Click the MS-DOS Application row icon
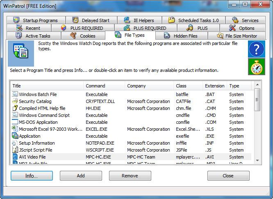Image resolution: width=273 pixels, height=199 pixels. coord(15,122)
